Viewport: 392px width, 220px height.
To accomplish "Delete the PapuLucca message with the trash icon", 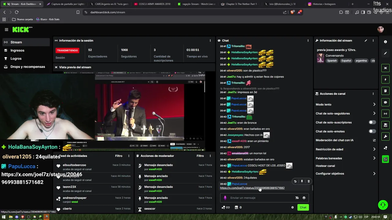I will [x=308, y=181].
